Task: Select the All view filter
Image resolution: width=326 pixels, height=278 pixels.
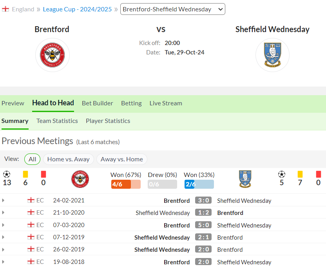Action: [32, 159]
